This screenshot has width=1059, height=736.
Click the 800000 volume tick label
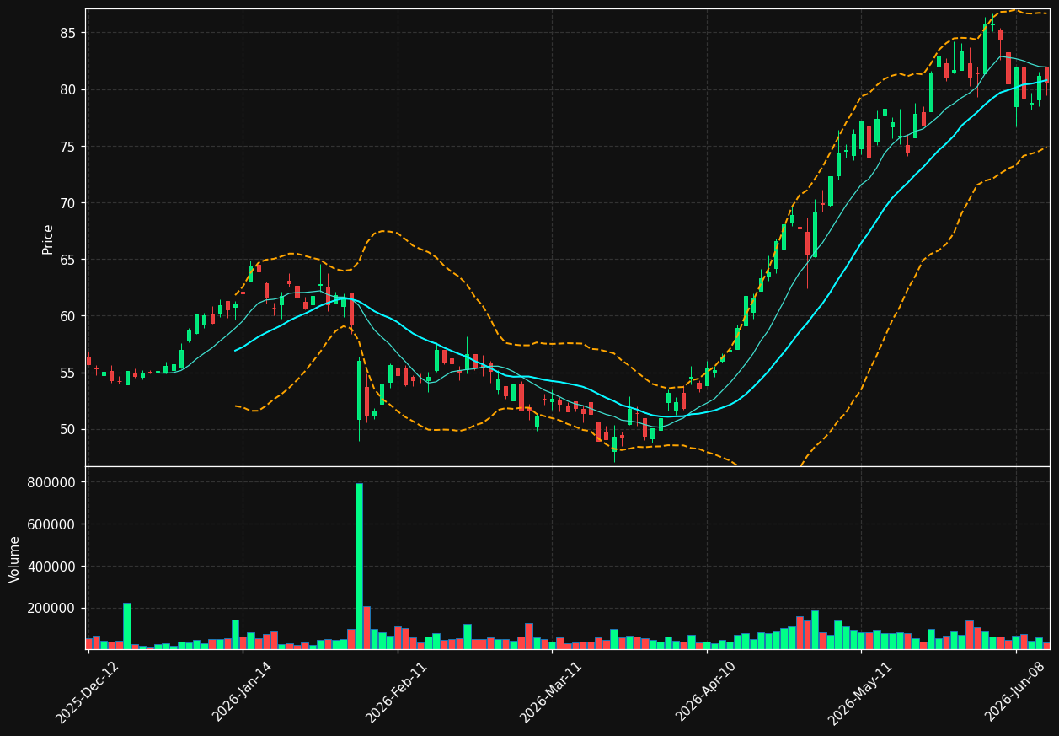click(53, 482)
